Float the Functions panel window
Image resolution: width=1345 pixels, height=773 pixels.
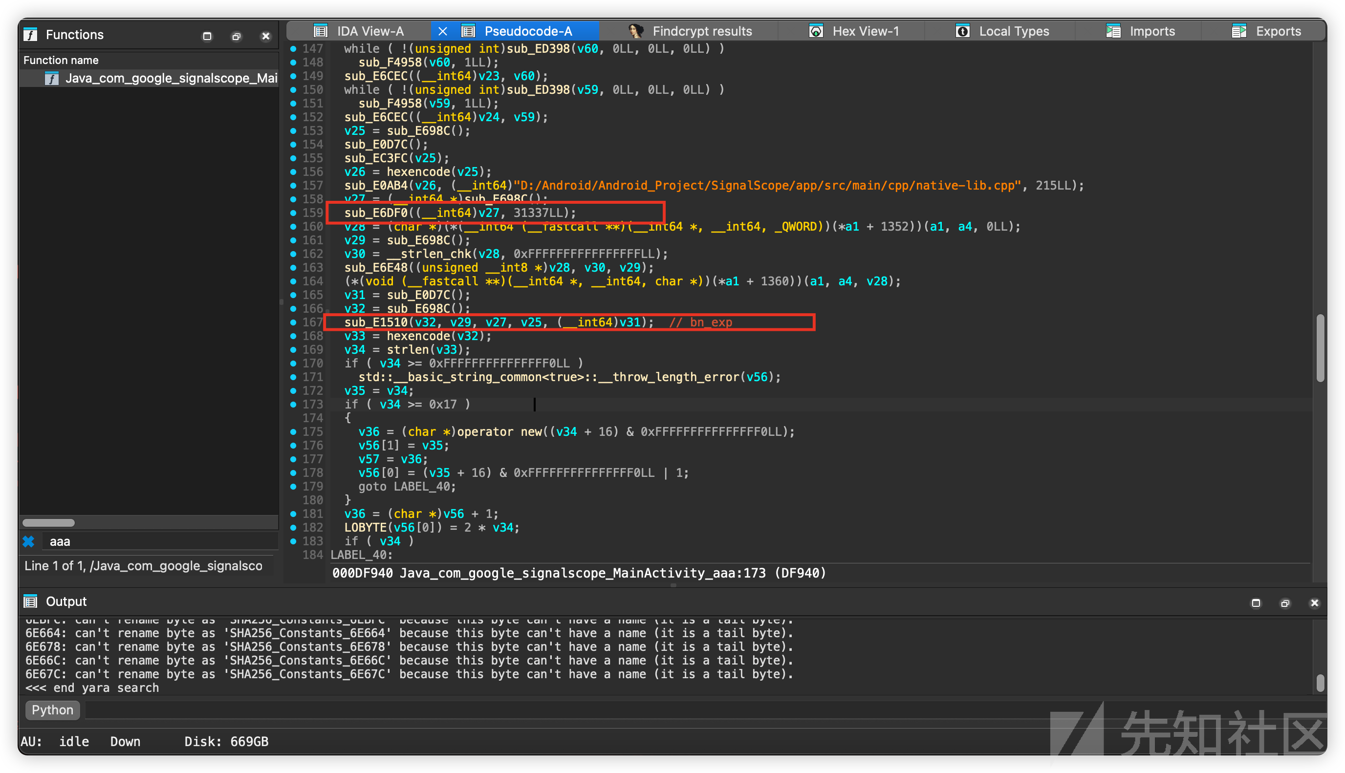coord(236,36)
